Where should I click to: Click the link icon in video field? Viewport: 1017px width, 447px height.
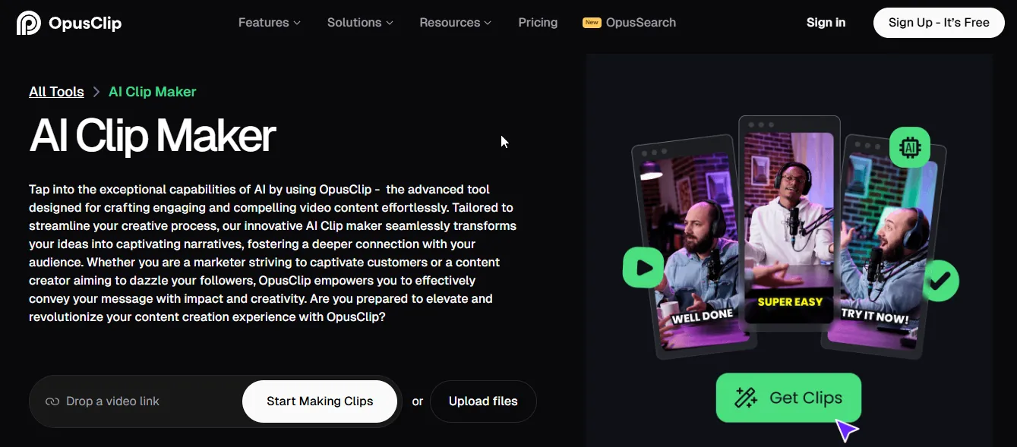click(52, 401)
